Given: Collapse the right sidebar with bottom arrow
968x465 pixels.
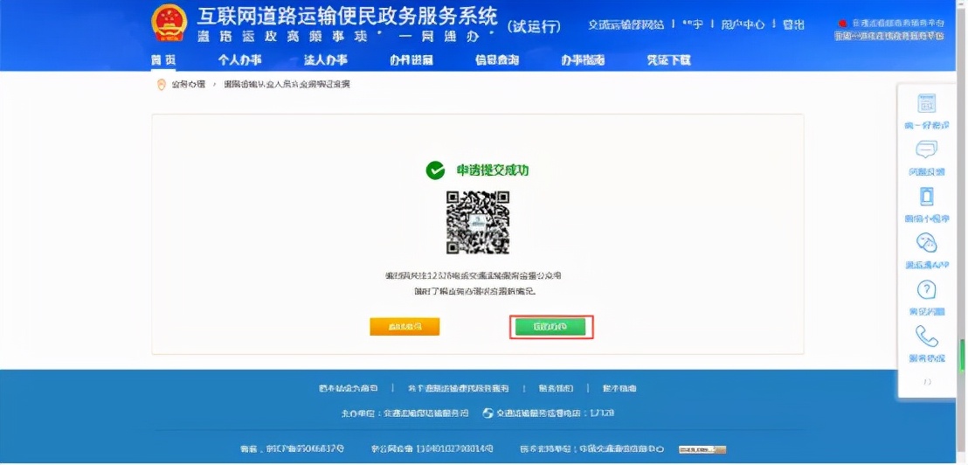Looking at the screenshot, I should pos(927,382).
